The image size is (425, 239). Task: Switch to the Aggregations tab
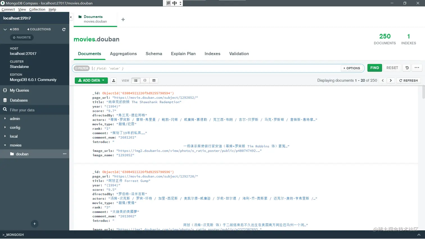tap(123, 54)
